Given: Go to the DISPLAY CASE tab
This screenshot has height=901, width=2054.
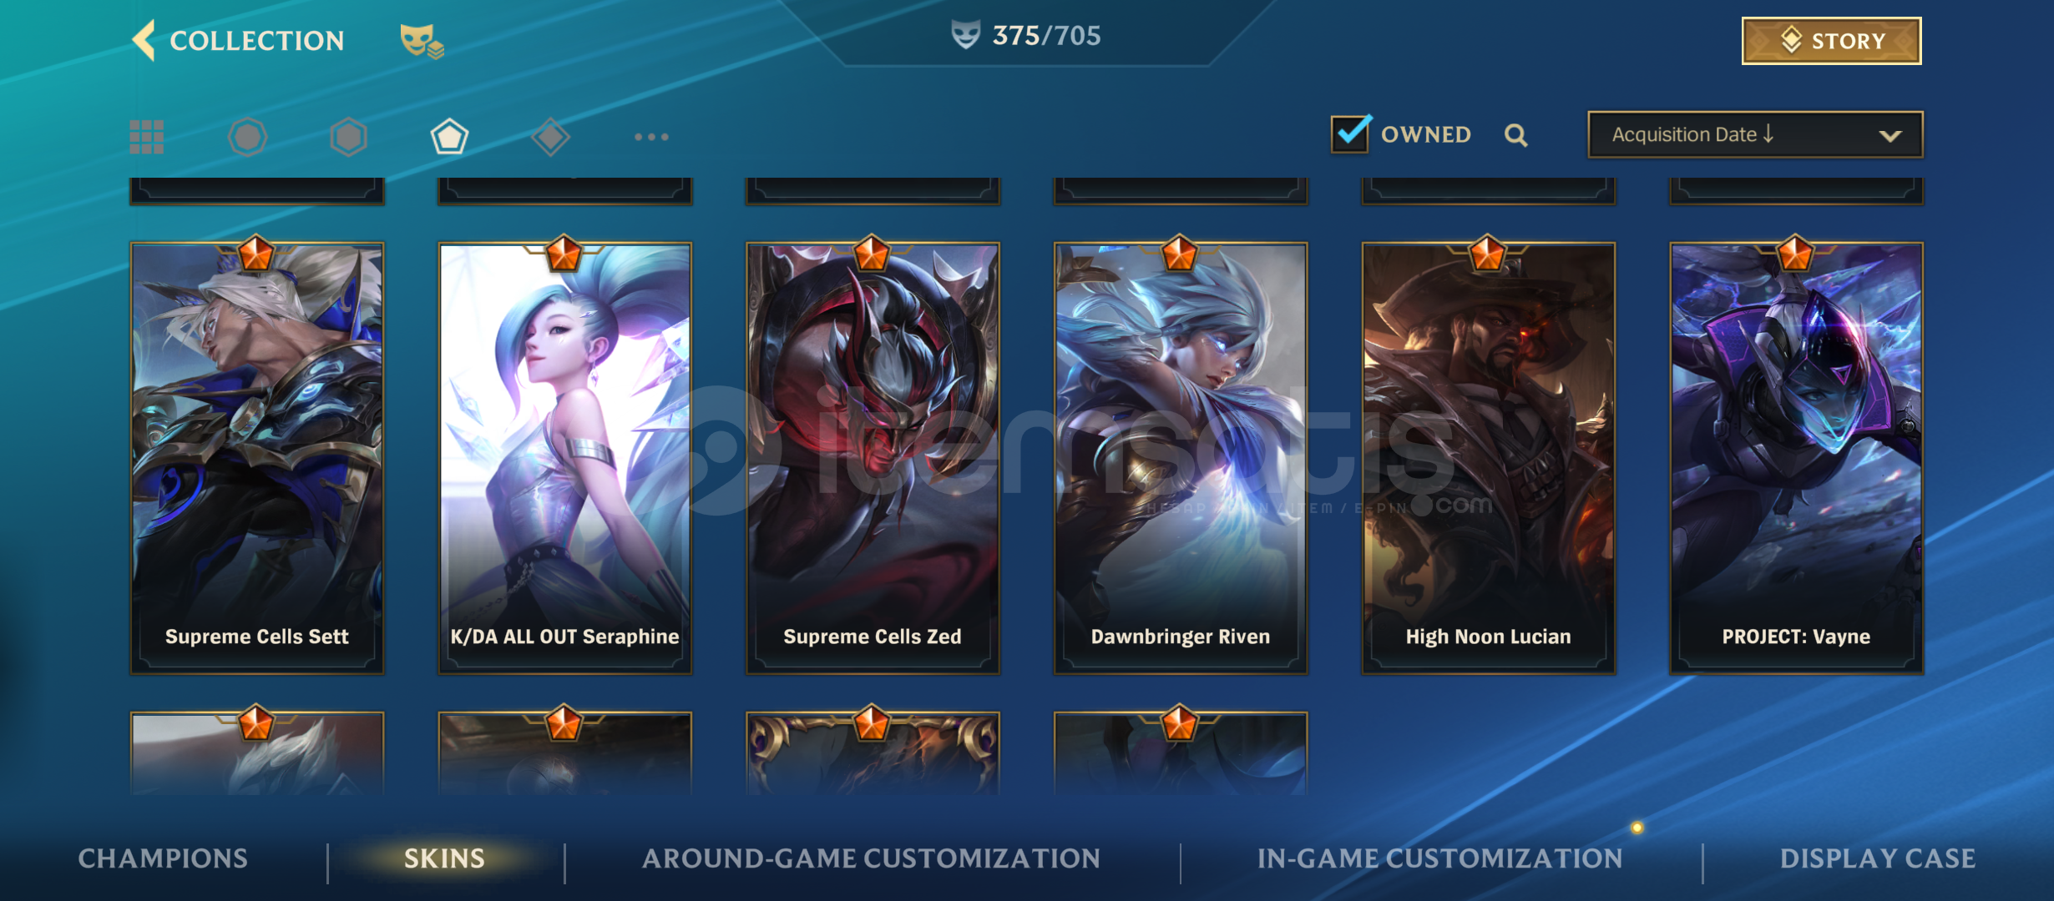Looking at the screenshot, I should click(x=1878, y=858).
